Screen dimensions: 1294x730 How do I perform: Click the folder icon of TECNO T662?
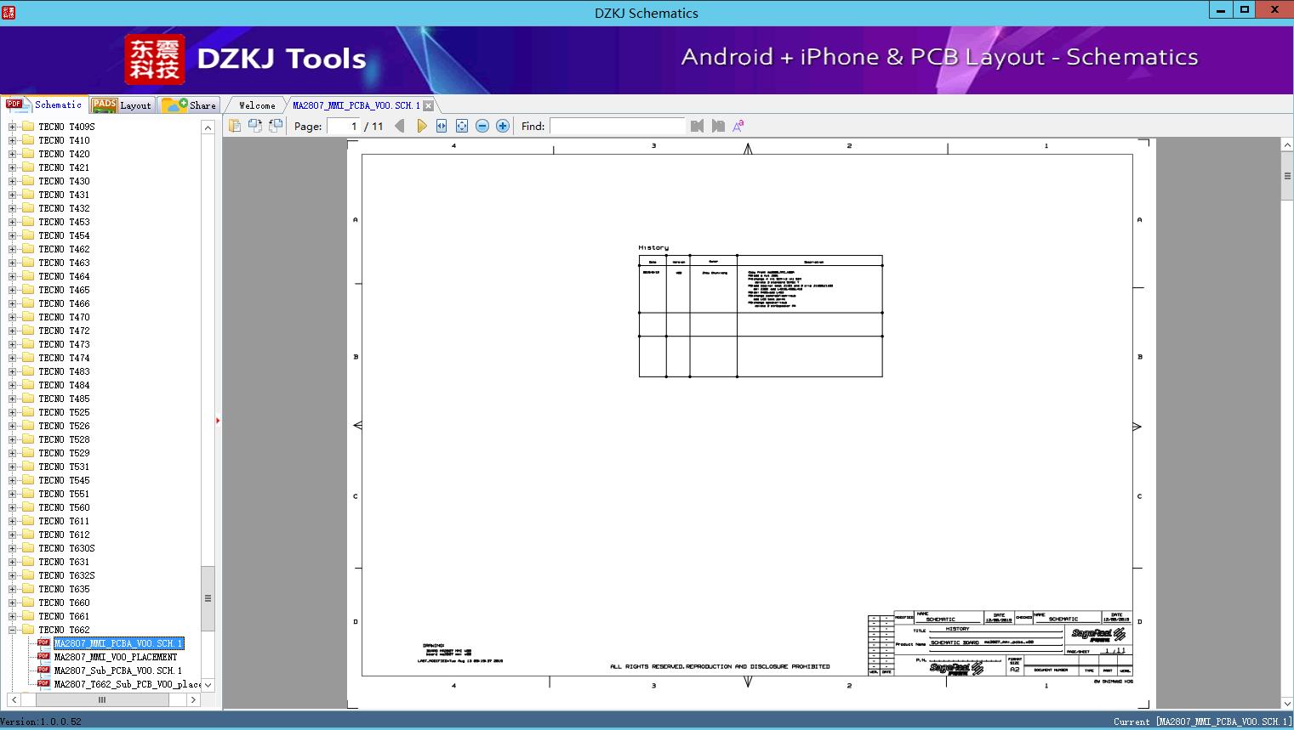(x=28, y=630)
